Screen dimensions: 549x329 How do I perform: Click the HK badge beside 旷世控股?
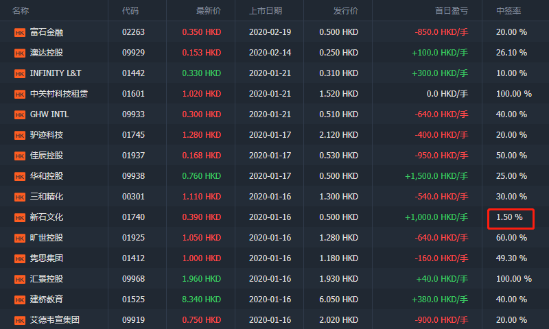point(20,238)
